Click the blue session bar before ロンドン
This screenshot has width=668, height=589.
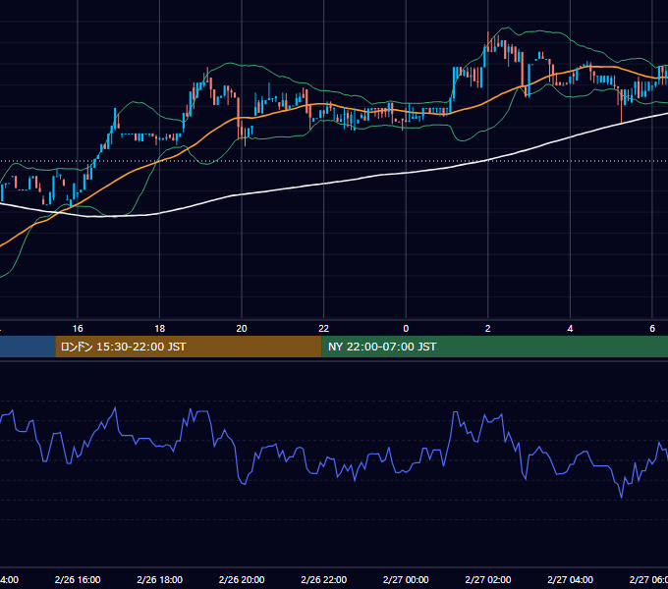[28, 347]
